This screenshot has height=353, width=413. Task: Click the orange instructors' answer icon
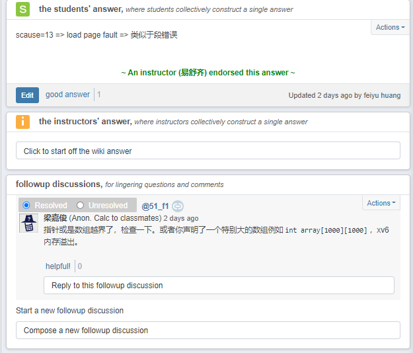pyautogui.click(x=23, y=122)
